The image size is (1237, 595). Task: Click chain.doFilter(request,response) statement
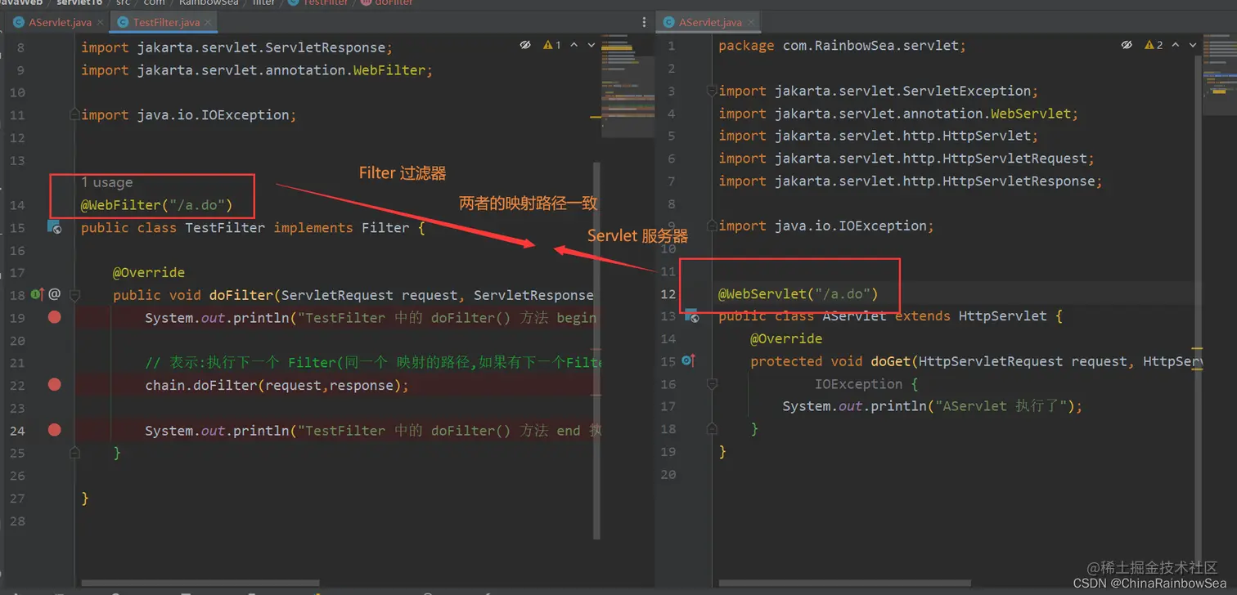[x=277, y=385]
